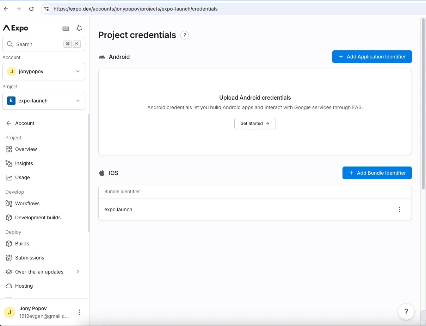Click the page vertical scrollbar

pyautogui.click(x=423, y=104)
